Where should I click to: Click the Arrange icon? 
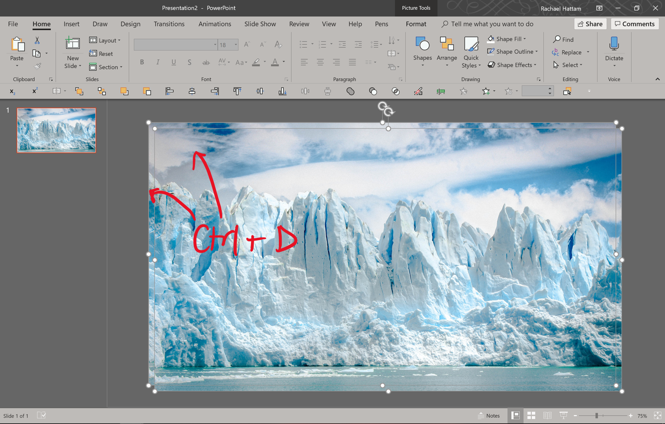(446, 51)
